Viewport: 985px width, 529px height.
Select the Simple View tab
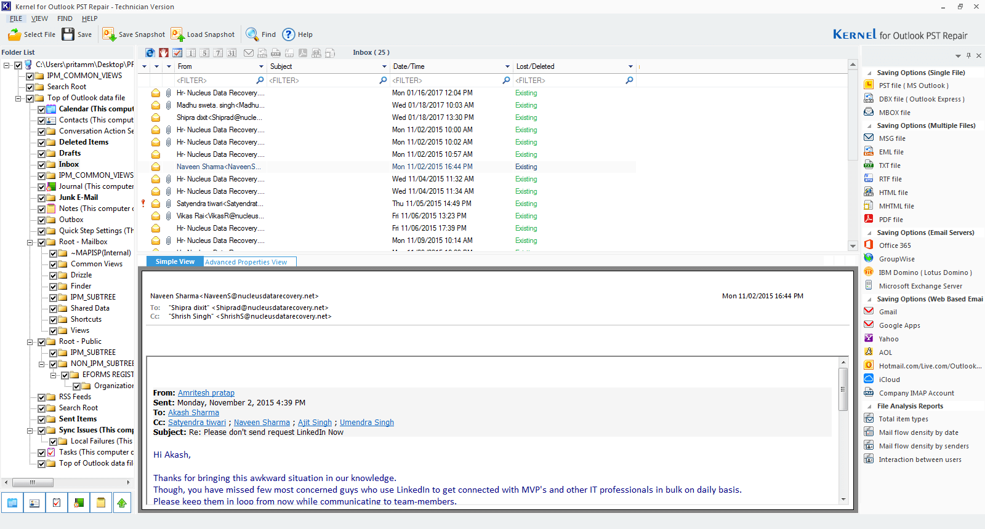[x=175, y=261]
